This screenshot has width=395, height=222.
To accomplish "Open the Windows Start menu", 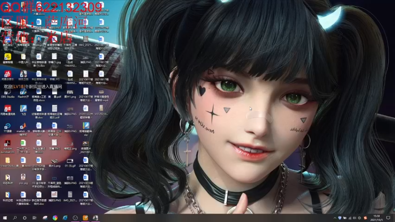I will pyautogui.click(x=5, y=218).
